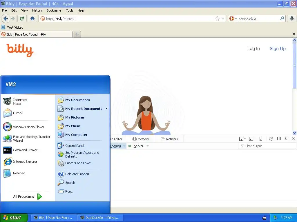The height and width of the screenshot is (222, 297).
Task: Toggle split console in devtools
Action: click(251, 139)
